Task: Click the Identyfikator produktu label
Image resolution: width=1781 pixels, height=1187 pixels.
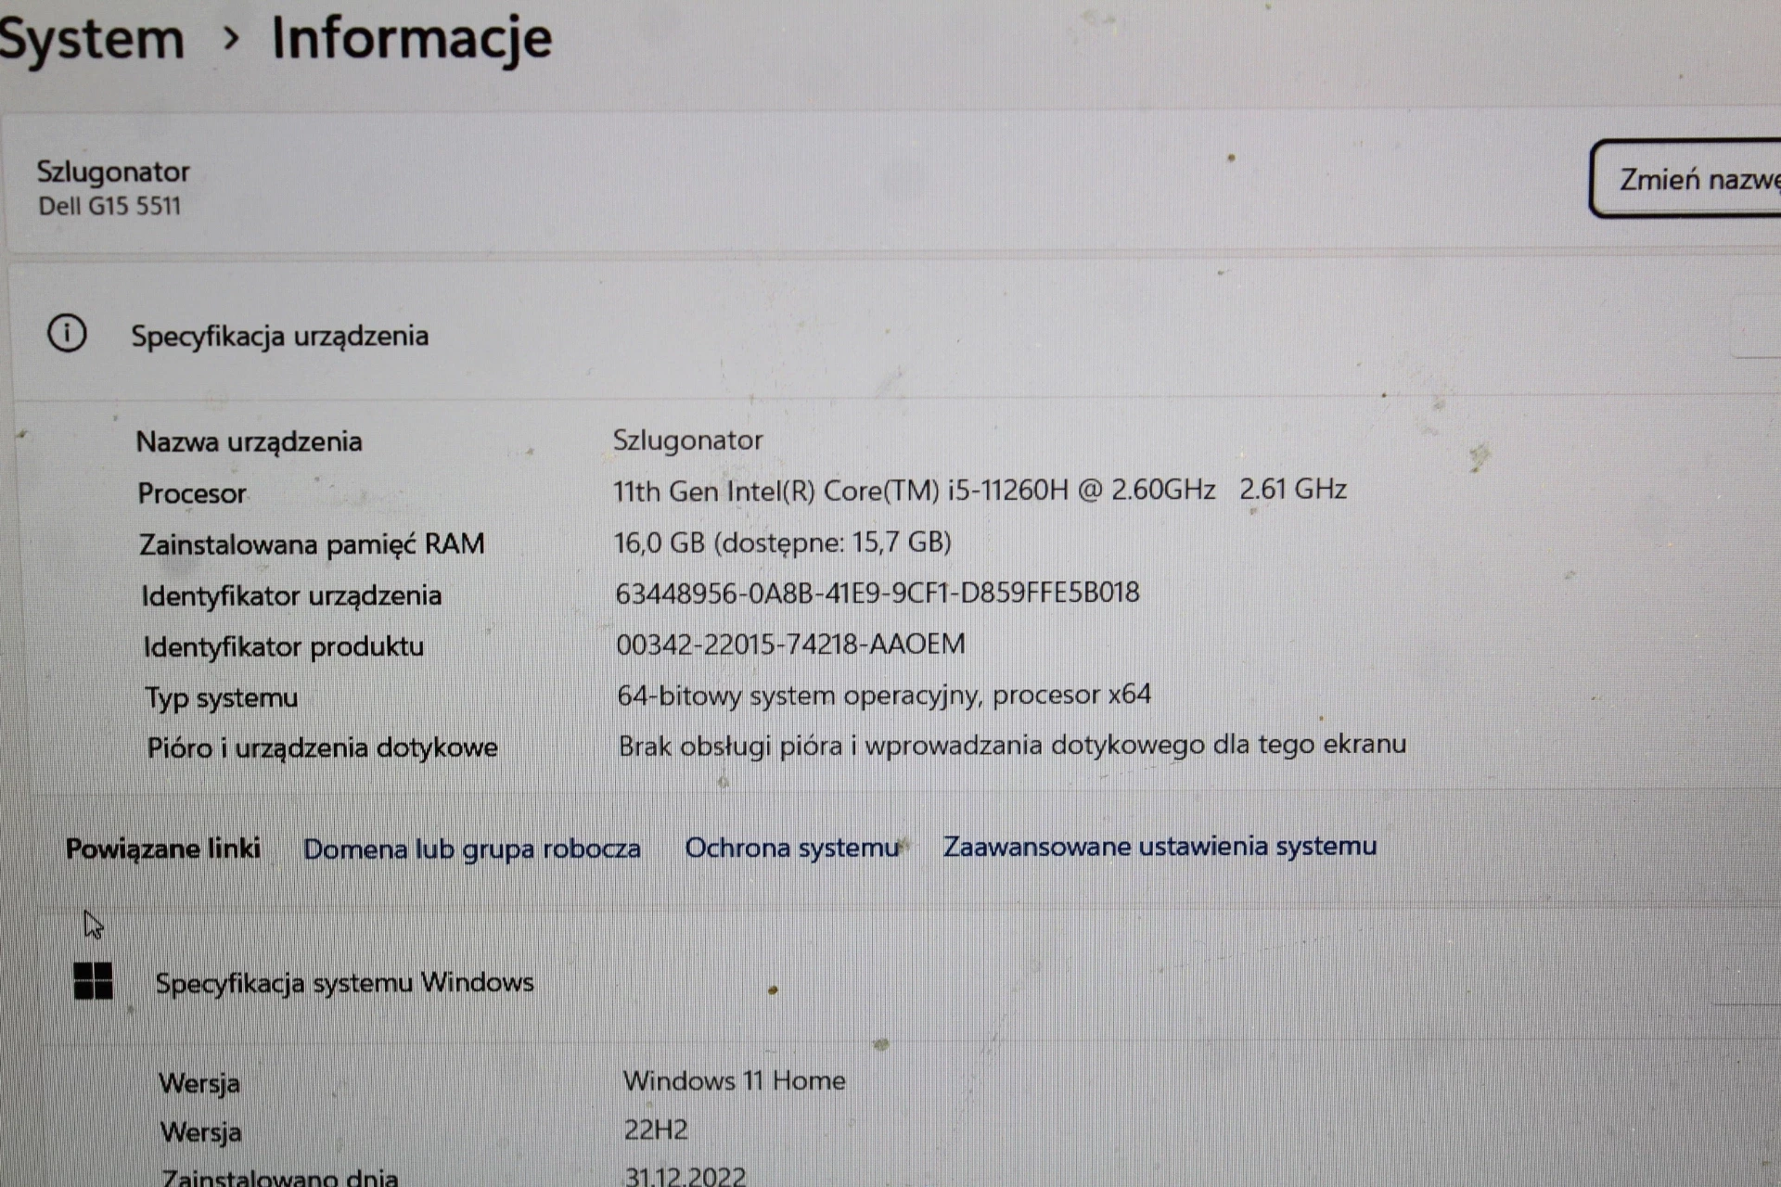Action: point(284,646)
